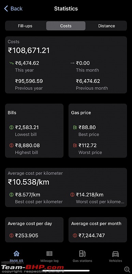
Task: Tap the Team-BHP.com watermark logo
Action: click(32, 267)
